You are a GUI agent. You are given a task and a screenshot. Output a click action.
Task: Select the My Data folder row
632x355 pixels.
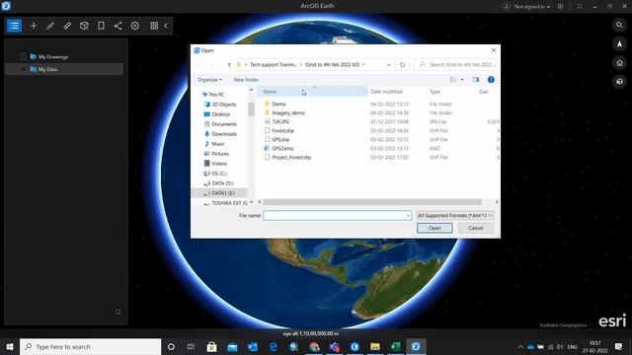point(64,69)
